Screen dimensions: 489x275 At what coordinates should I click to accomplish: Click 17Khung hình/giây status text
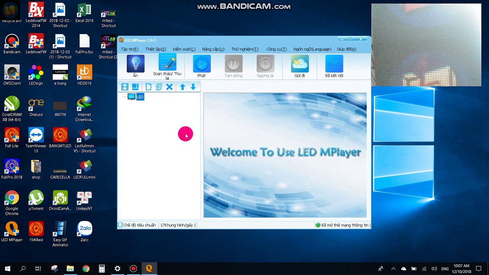point(176,225)
